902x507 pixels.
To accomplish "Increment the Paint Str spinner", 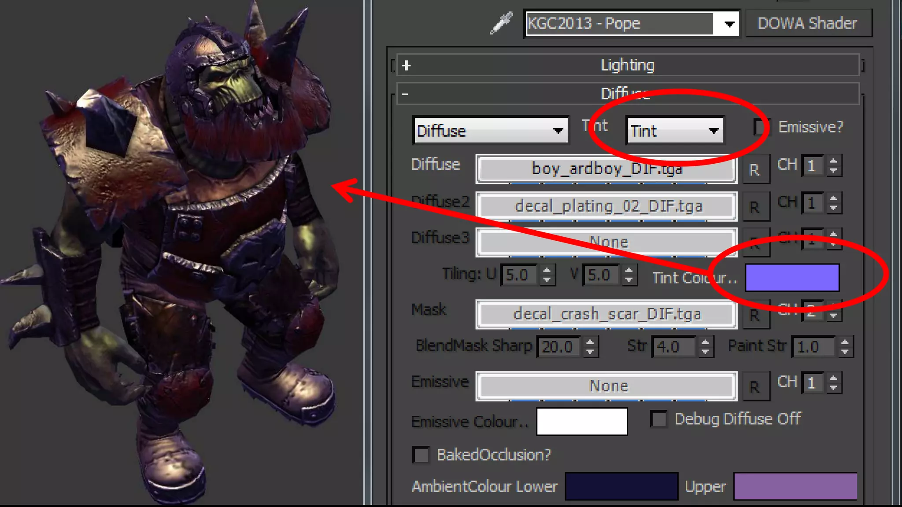I will click(845, 342).
